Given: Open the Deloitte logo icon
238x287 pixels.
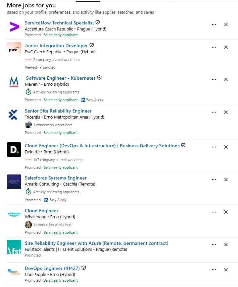Looking at the screenshot, I should pos(14,150).
